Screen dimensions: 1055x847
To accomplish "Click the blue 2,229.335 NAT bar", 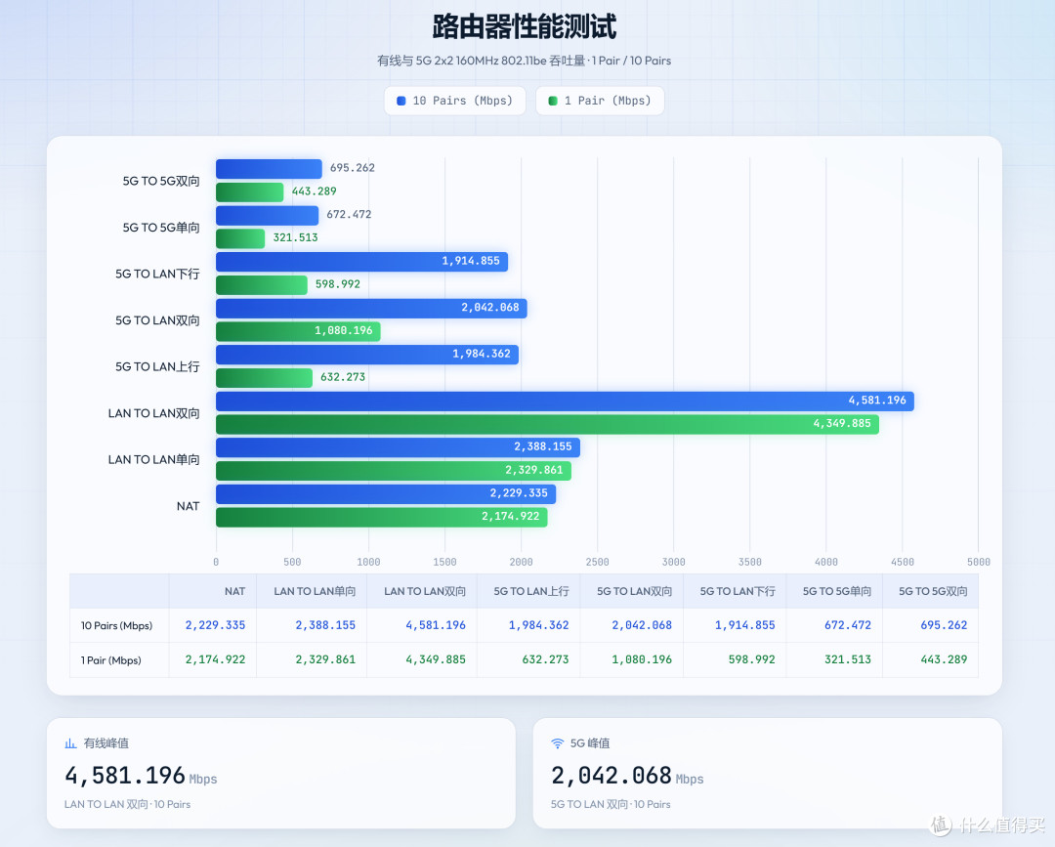I will (386, 493).
